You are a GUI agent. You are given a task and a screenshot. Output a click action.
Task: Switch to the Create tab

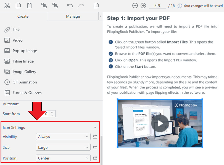(23, 16)
